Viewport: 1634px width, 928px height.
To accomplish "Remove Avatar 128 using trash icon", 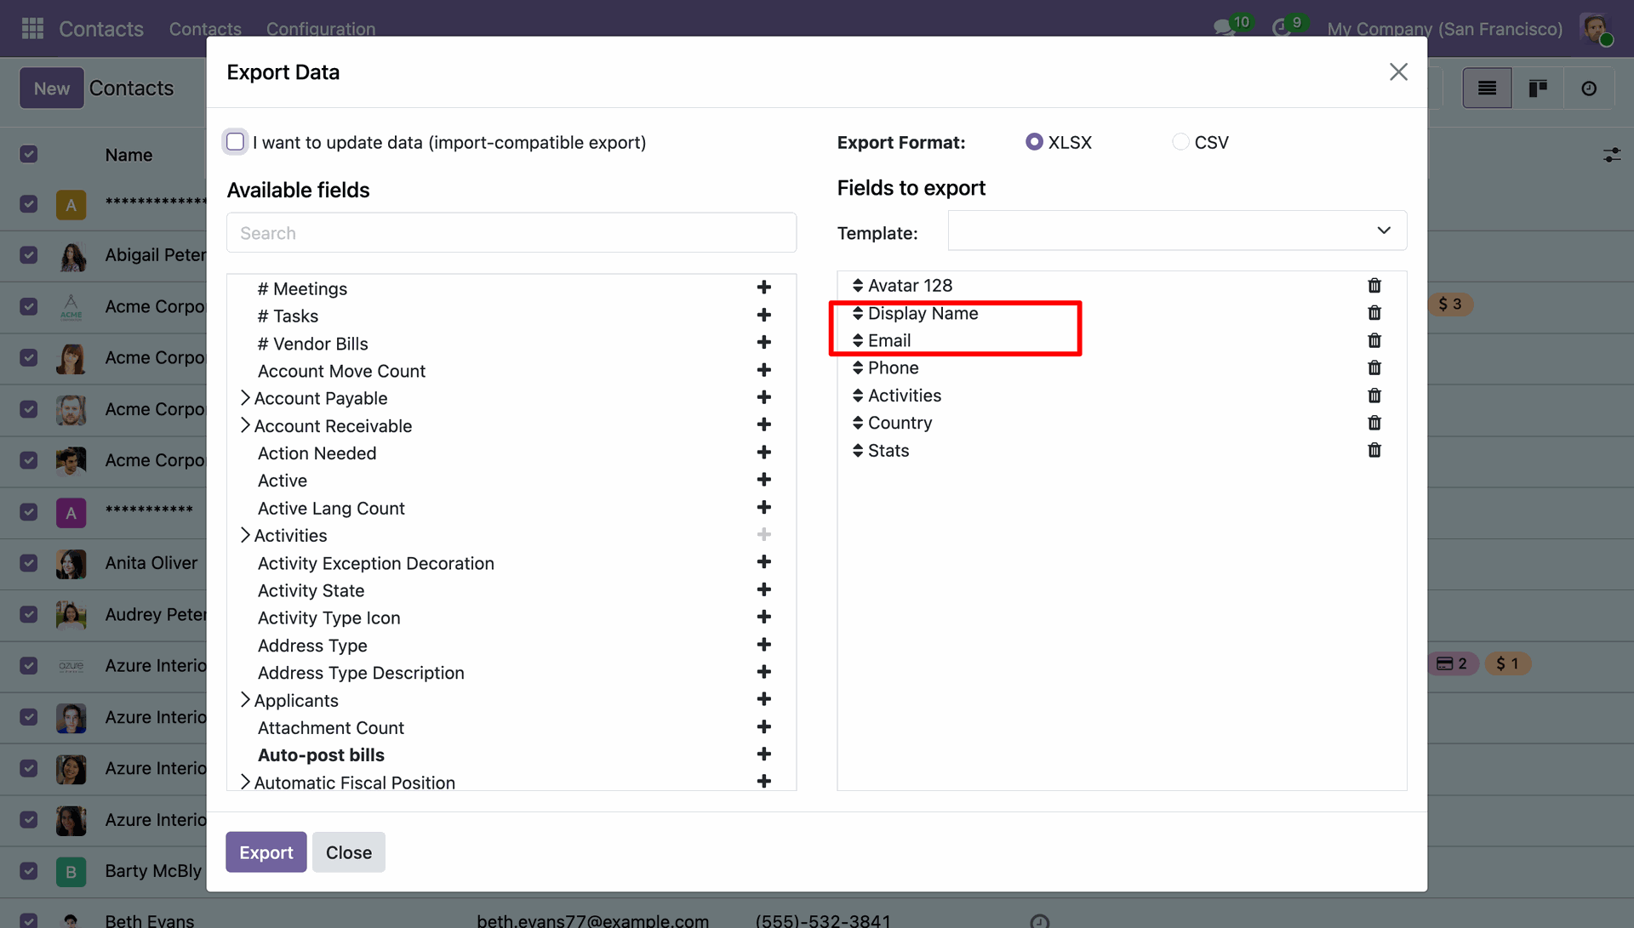I will tap(1374, 285).
